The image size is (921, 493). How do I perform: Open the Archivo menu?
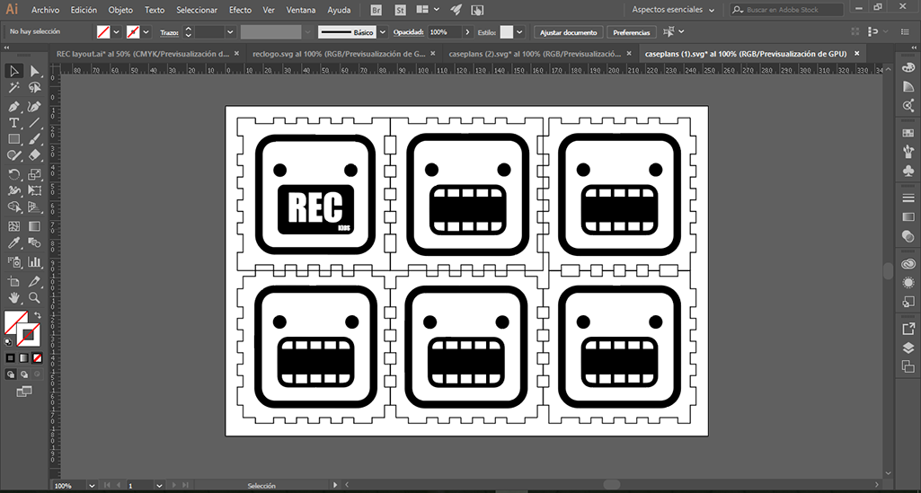pyautogui.click(x=45, y=10)
